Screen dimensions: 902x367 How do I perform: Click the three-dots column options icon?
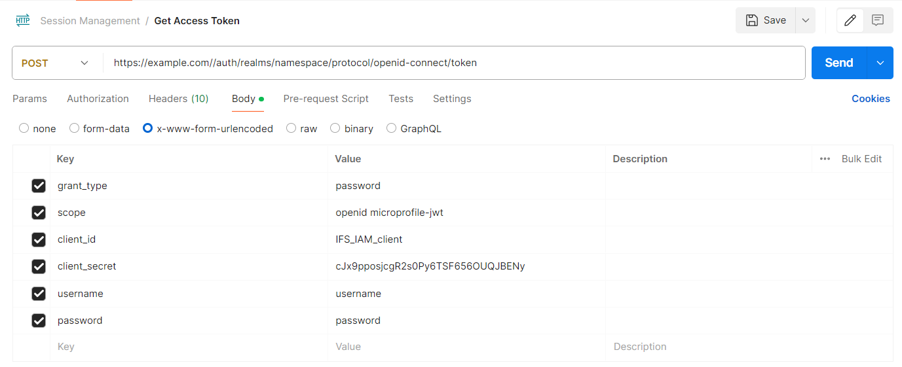(825, 159)
